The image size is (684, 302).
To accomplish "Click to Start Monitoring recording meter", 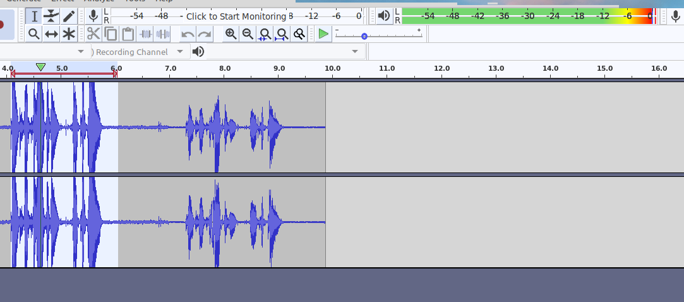I will coord(236,16).
